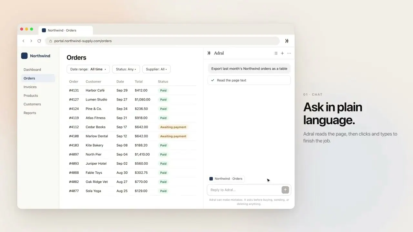413x232 pixels.
Task: Select Orders in the sidebar
Action: tap(38, 78)
